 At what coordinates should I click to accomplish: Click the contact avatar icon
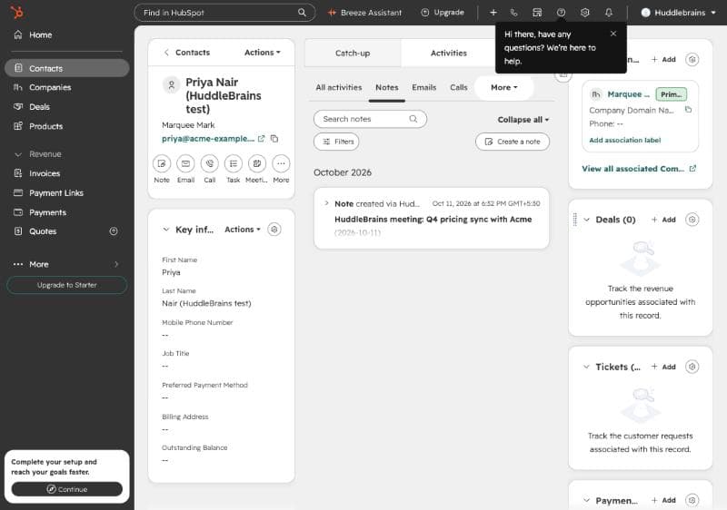[x=171, y=85]
